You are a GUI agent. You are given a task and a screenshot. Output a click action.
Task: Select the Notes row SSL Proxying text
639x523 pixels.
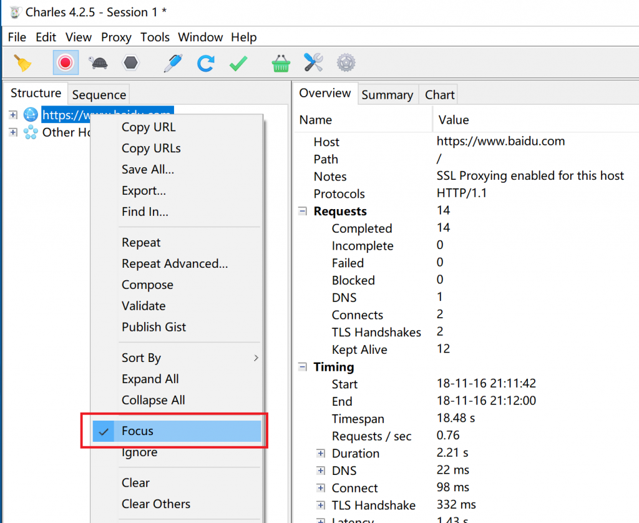click(530, 176)
